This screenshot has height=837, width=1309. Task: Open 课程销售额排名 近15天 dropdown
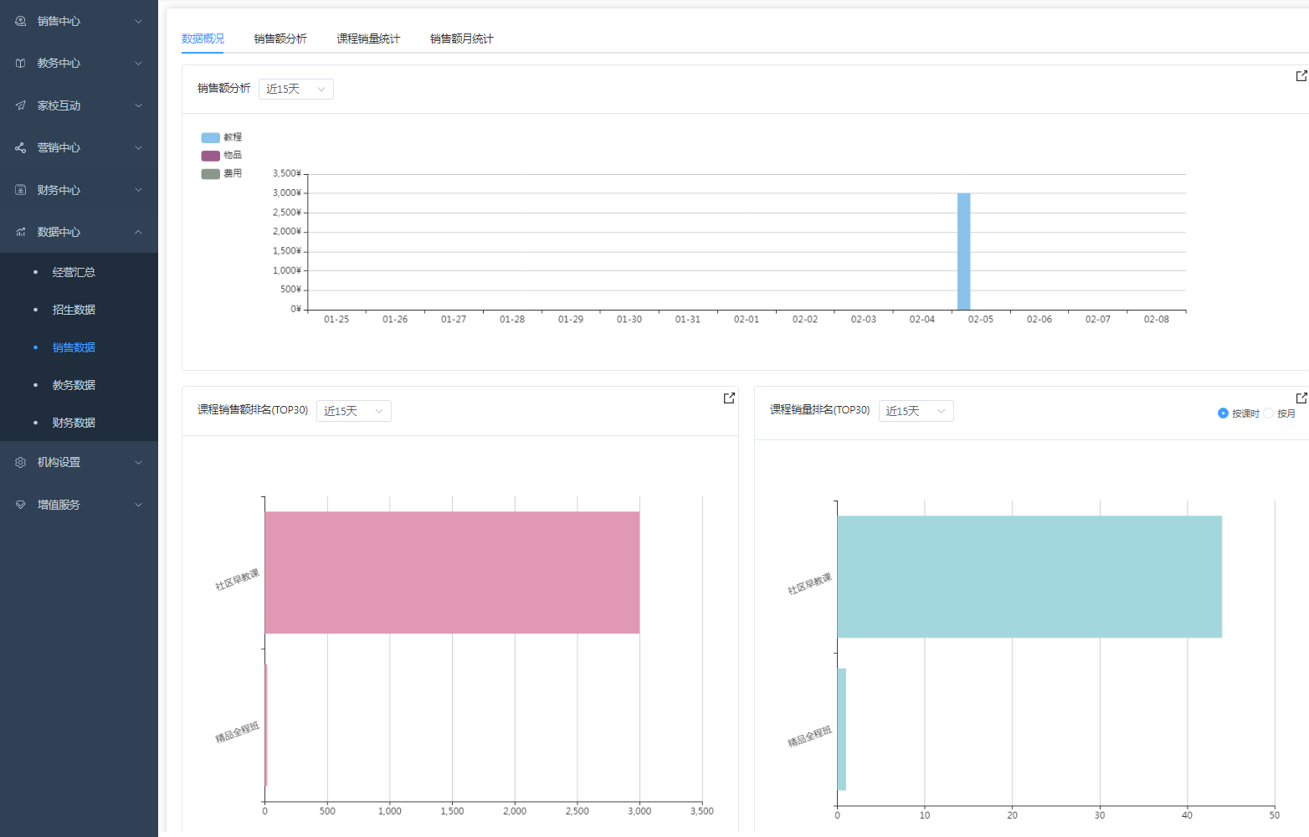click(x=354, y=411)
